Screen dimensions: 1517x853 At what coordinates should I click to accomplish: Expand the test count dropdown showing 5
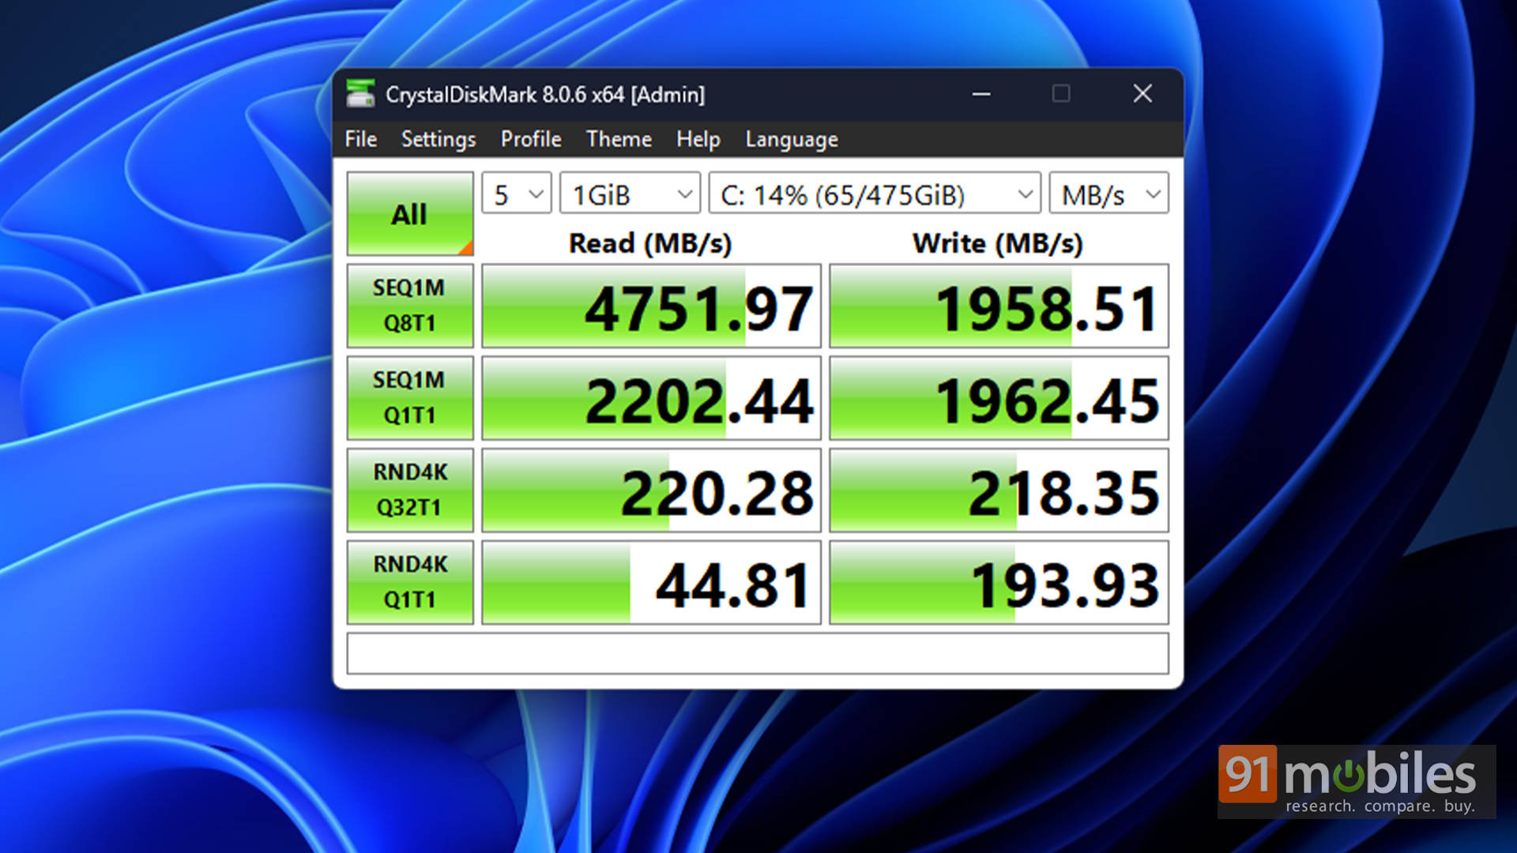pos(517,194)
